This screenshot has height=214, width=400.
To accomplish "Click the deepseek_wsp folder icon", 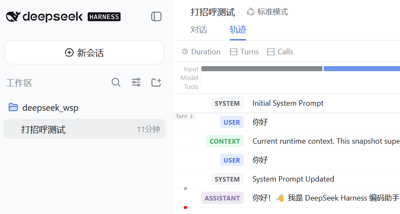I will pos(13,107).
